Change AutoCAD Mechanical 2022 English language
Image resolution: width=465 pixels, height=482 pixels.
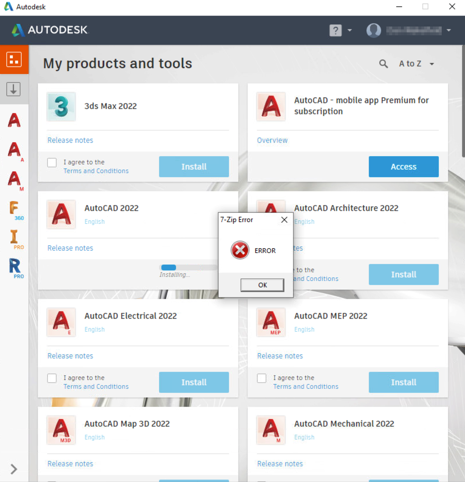pyautogui.click(x=304, y=437)
